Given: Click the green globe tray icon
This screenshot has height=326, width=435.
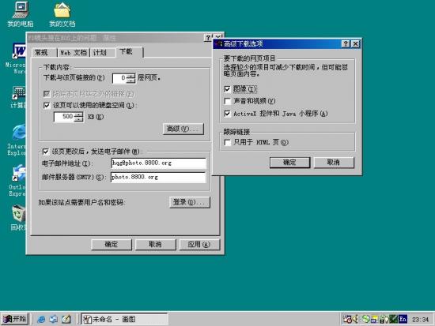Looking at the screenshot, I should tap(365, 320).
